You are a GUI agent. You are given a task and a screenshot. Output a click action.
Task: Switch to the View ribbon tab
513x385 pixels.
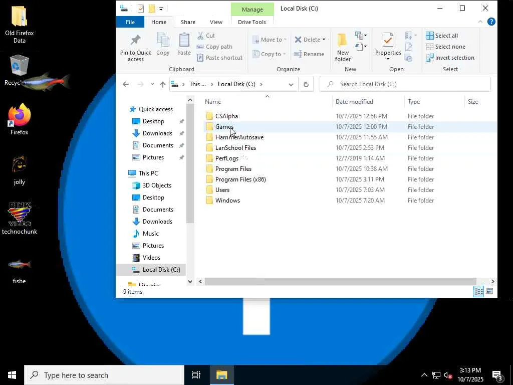coord(216,22)
